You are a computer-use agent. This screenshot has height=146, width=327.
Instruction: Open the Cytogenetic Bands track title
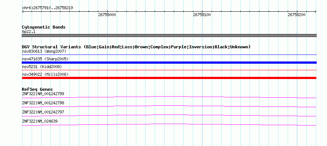pos(44,27)
